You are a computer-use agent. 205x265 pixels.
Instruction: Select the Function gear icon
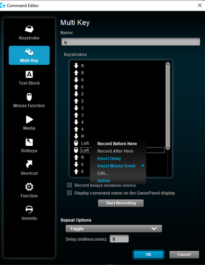coord(29,187)
